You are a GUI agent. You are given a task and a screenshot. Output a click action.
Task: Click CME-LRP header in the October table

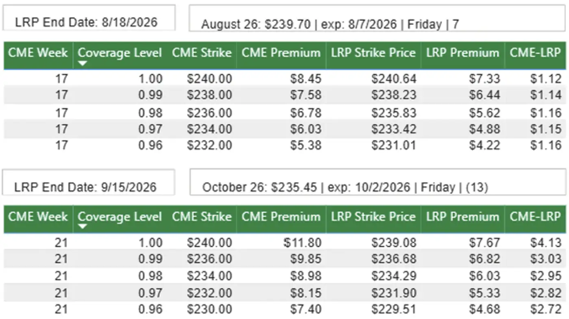coord(535,217)
